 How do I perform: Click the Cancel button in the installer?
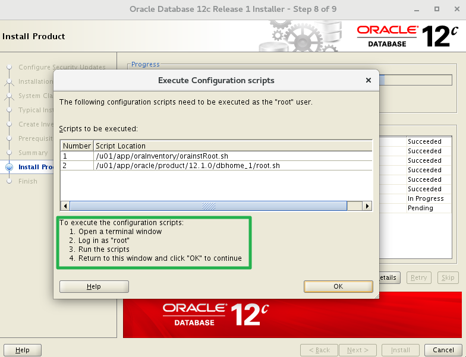(x=443, y=350)
